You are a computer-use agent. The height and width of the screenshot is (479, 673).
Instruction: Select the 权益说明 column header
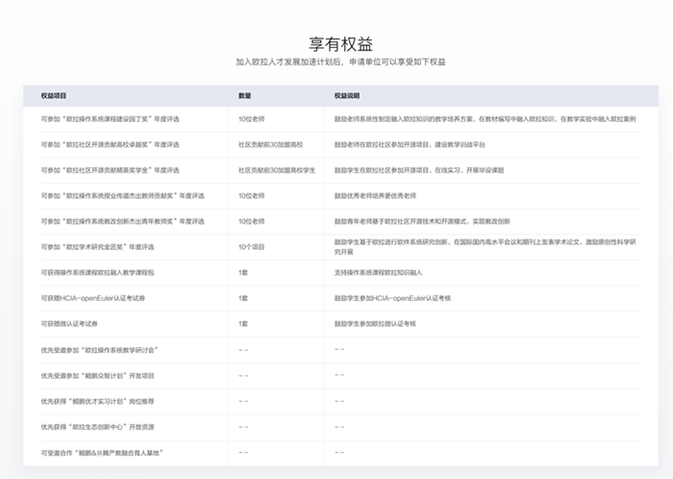(x=347, y=96)
